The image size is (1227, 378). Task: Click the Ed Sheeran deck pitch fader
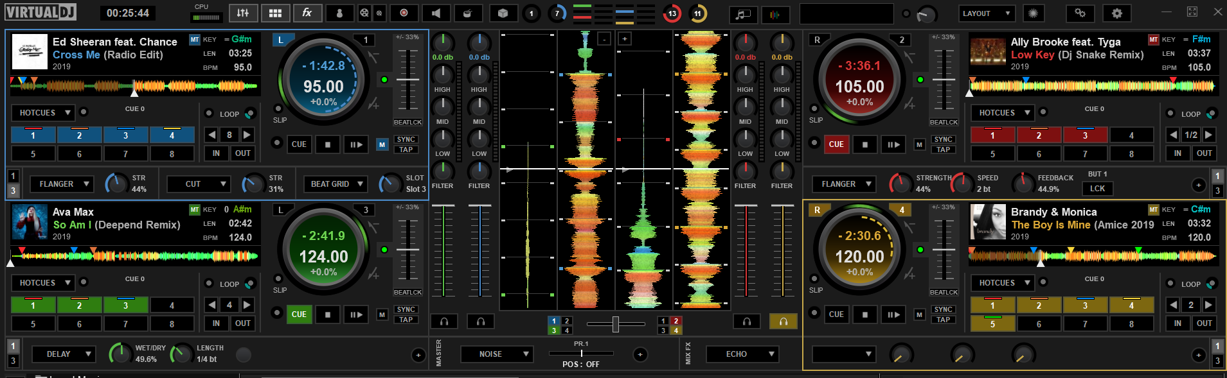coord(408,80)
